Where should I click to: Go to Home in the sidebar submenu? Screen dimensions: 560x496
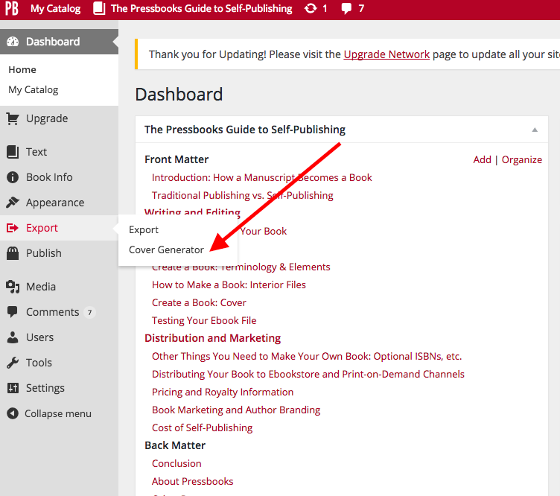(22, 69)
